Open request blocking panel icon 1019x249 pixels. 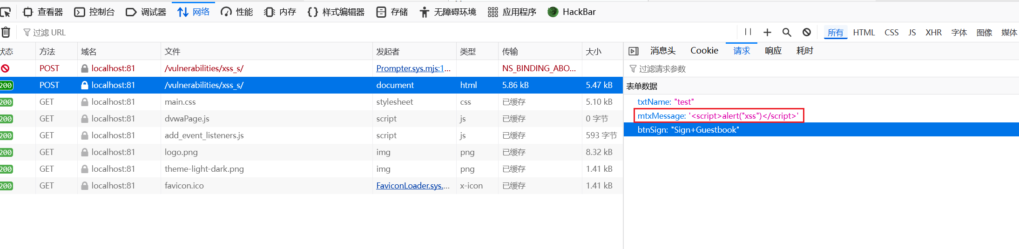pos(807,32)
